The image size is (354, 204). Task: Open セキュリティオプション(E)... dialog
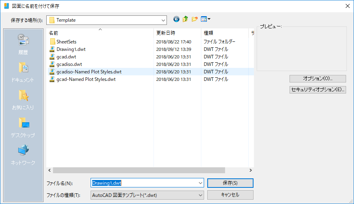[318, 90]
